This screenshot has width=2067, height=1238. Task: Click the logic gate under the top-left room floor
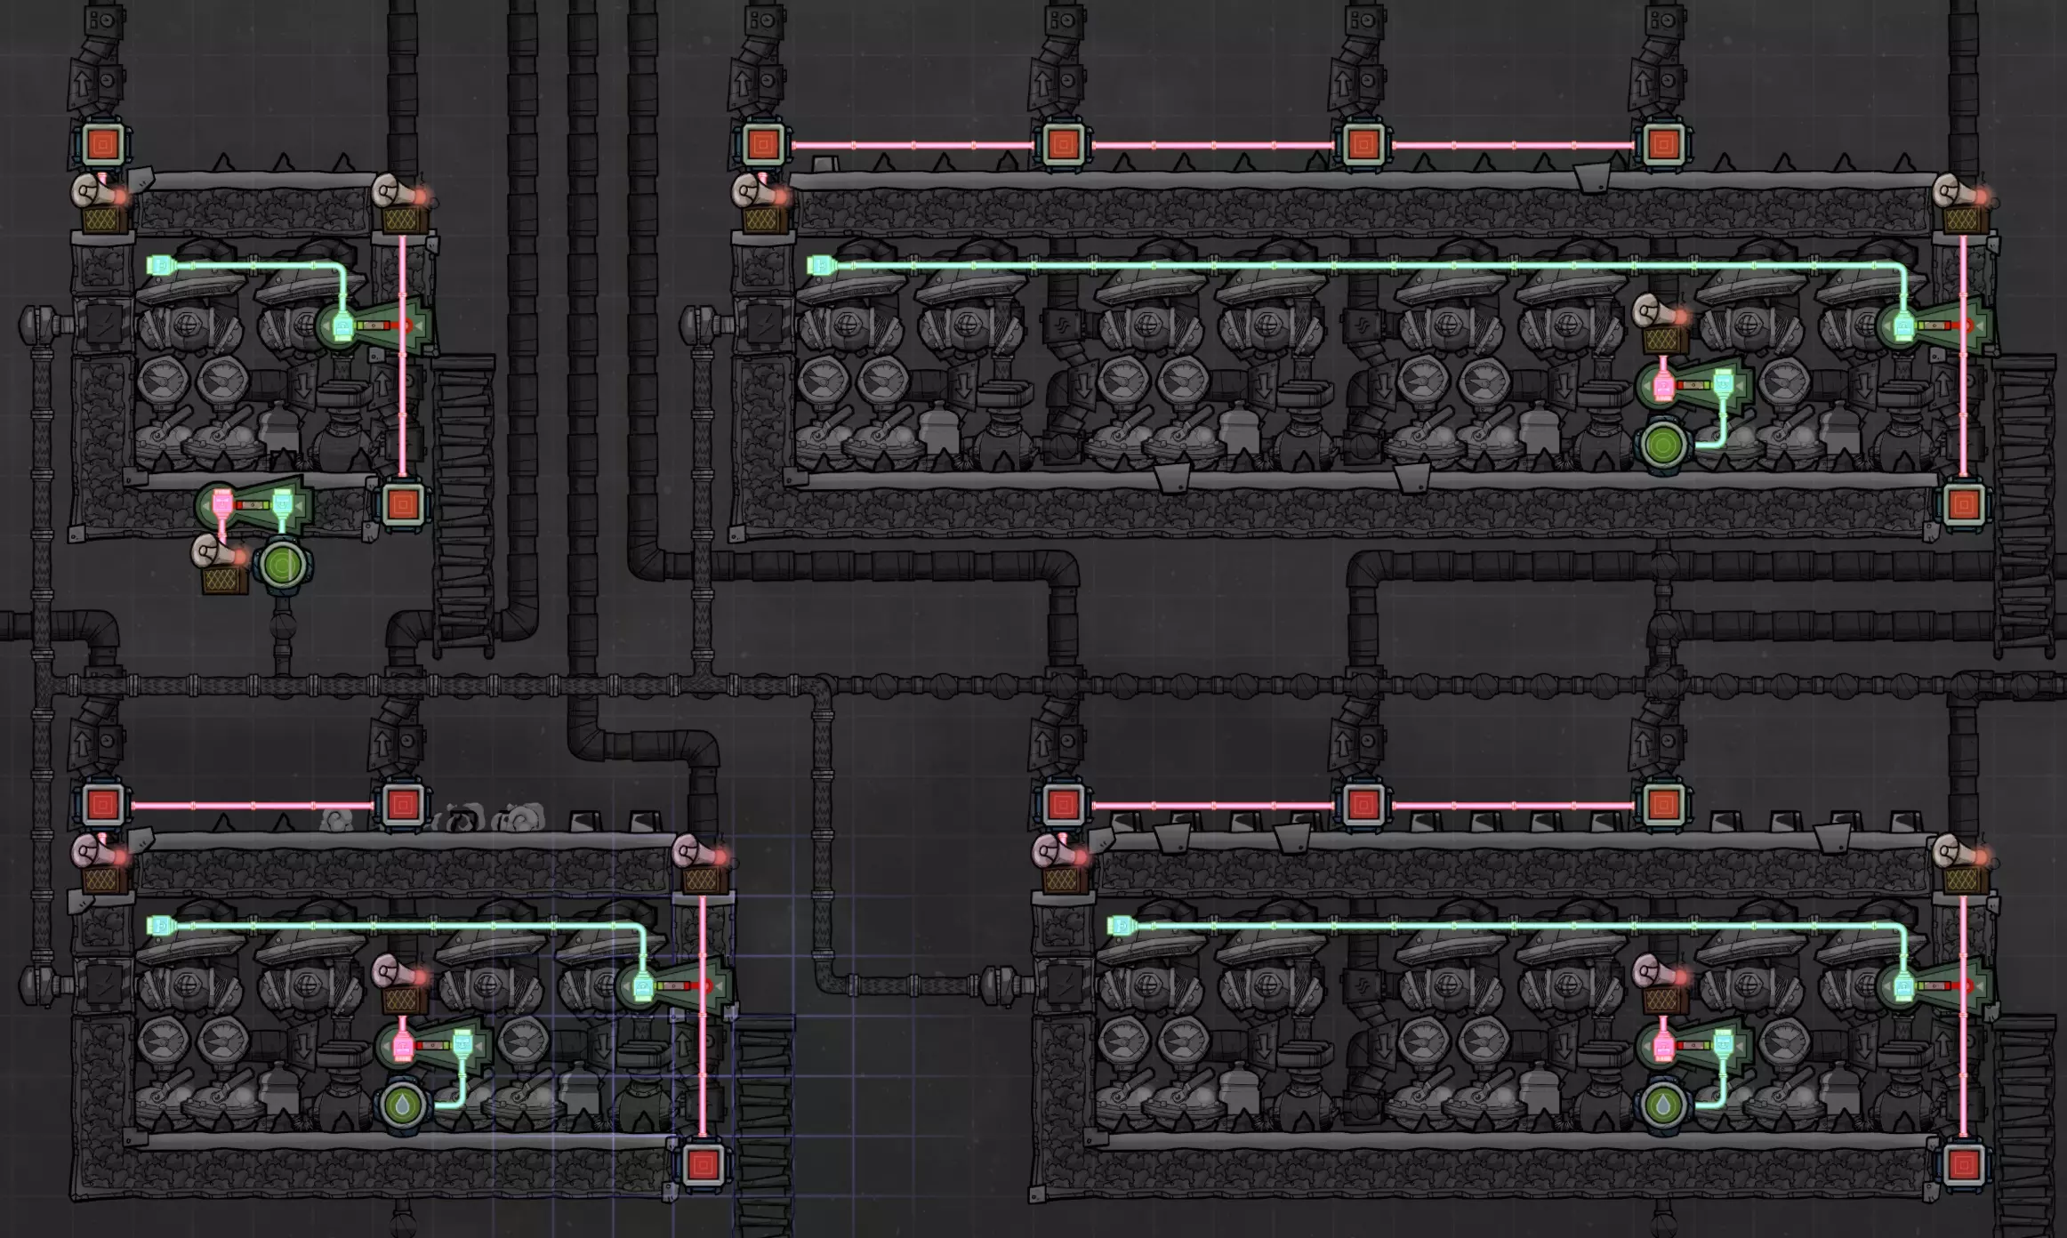pos(253,505)
